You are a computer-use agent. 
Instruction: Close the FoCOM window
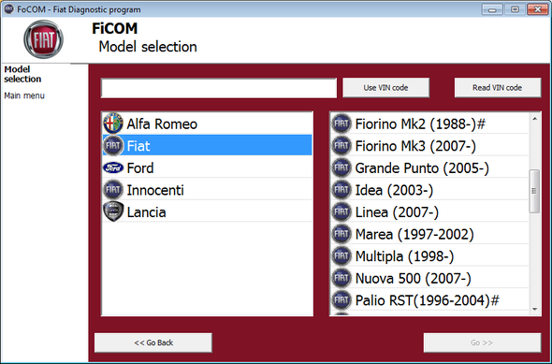[x=538, y=9]
